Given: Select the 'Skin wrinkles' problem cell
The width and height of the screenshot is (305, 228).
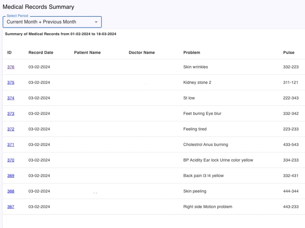Looking at the screenshot, I should pyautogui.click(x=196, y=67).
